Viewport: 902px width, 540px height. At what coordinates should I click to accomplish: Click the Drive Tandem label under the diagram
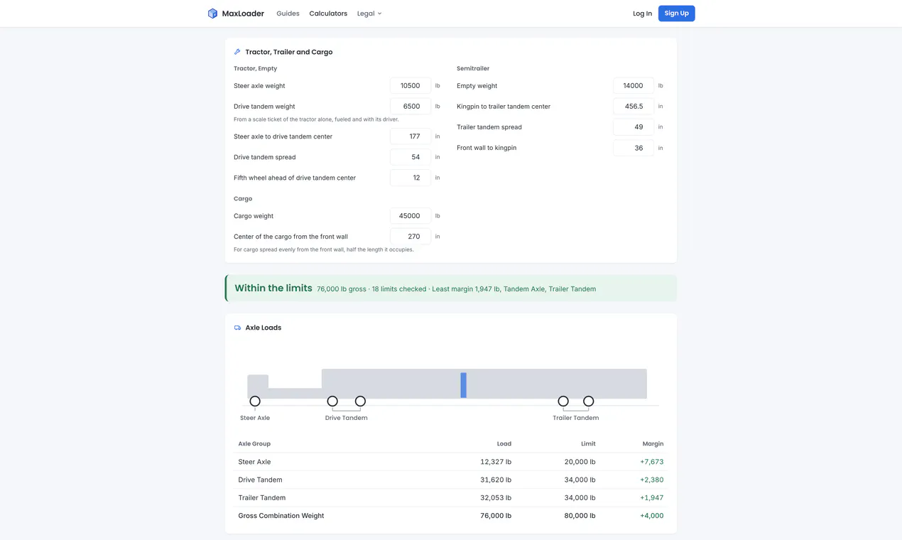(346, 418)
